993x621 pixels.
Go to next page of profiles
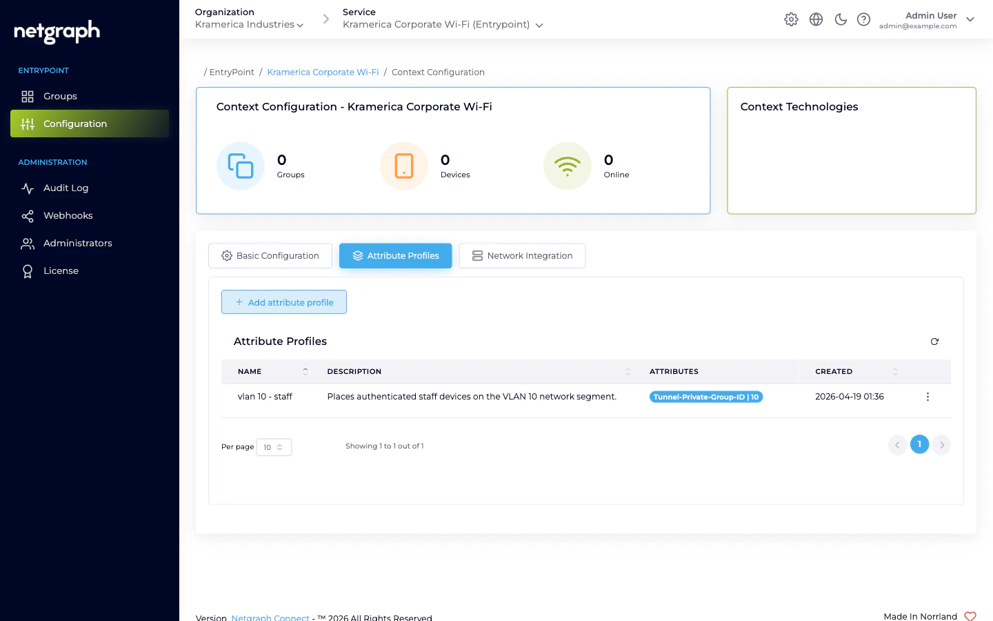(x=942, y=445)
